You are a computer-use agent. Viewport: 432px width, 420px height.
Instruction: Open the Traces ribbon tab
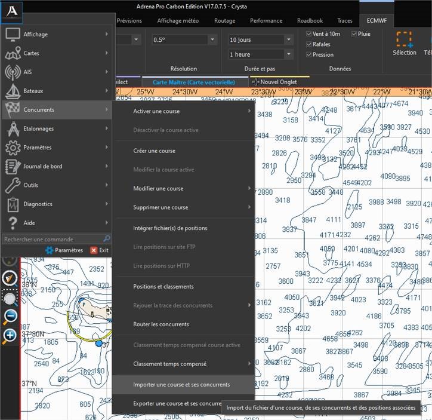click(345, 21)
